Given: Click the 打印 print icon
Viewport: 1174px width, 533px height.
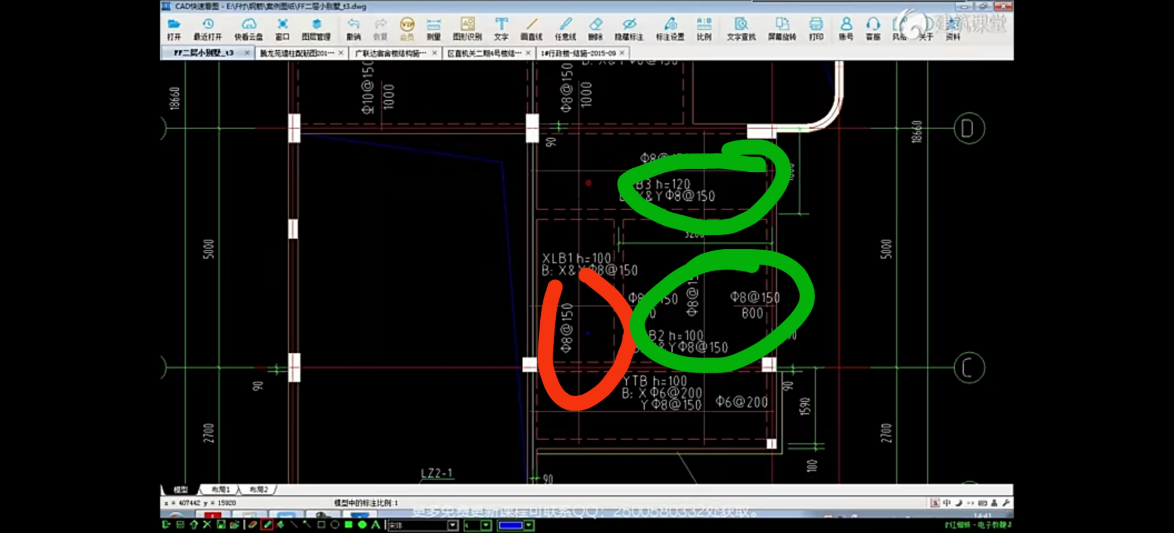Looking at the screenshot, I should [x=816, y=29].
